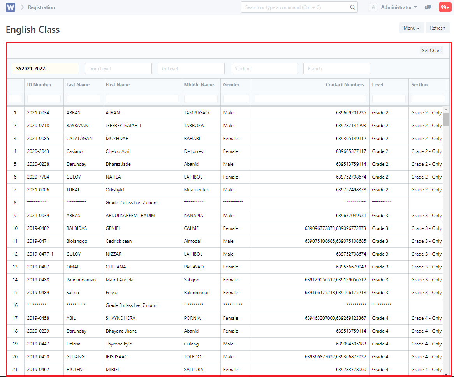Screen dimensions: 454x377
Task: Expand the Administrator user dropdown
Action: (x=399, y=7)
